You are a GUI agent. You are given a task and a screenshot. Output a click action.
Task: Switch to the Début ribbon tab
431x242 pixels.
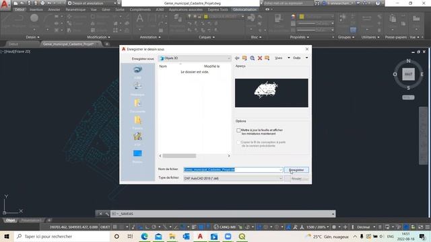[20, 9]
